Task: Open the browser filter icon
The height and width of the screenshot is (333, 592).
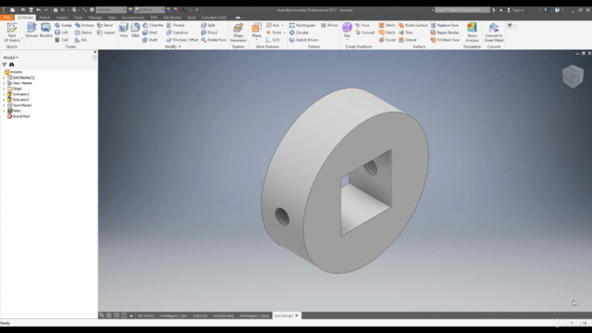Action: point(5,65)
